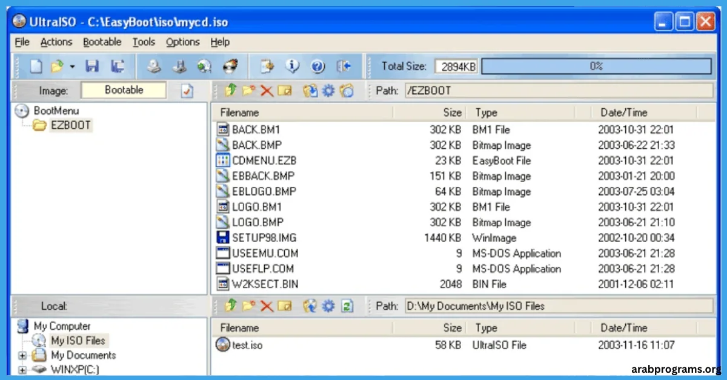
Task: Select test.iso in Local file list
Action: (247, 346)
